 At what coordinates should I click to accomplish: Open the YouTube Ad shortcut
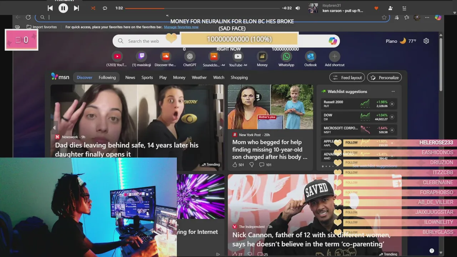pos(238,60)
